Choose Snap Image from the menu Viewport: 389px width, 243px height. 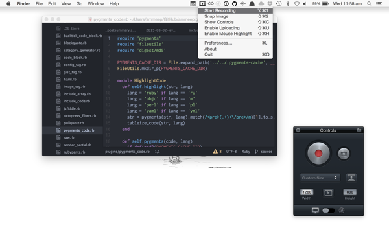pos(235,16)
